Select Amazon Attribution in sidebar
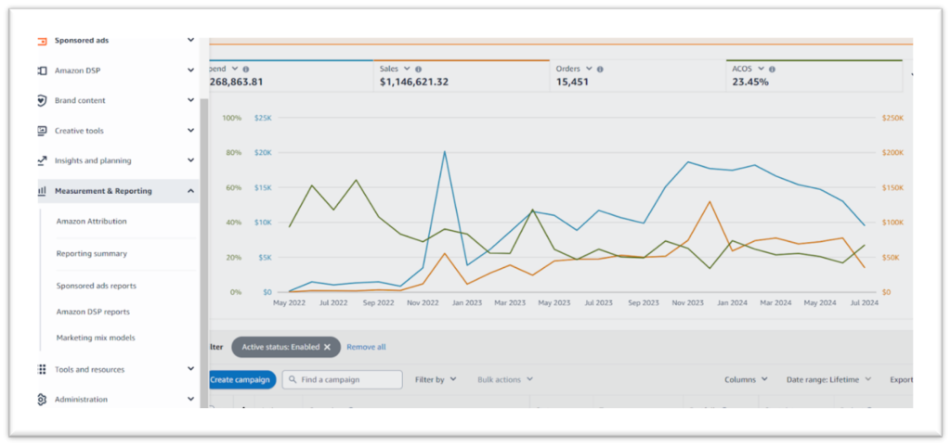The image size is (951, 446). [91, 222]
